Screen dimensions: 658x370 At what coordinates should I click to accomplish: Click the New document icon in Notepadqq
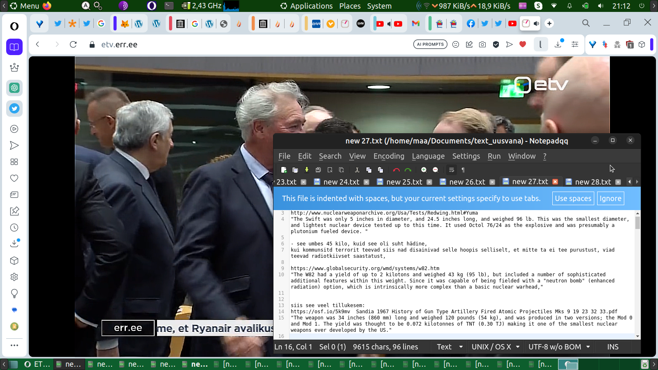pyautogui.click(x=284, y=170)
